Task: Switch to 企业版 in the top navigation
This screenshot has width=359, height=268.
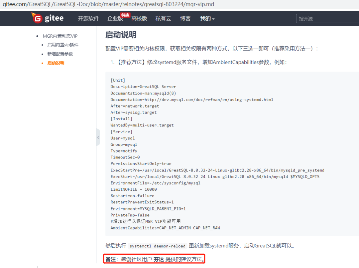Action: 115,19
